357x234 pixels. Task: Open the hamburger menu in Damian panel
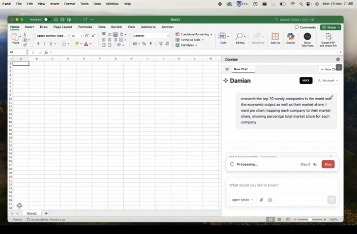click(227, 69)
